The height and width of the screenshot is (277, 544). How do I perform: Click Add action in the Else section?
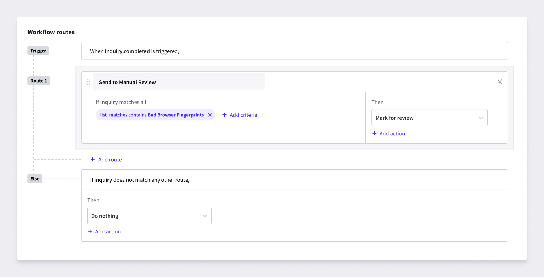click(x=108, y=231)
